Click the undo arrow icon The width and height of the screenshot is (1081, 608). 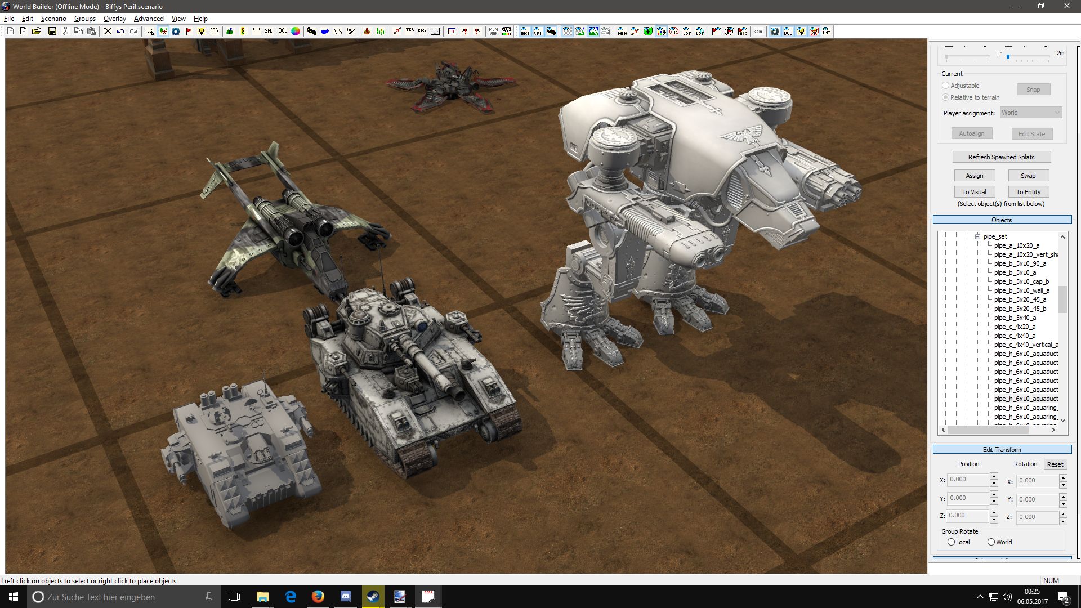pyautogui.click(x=120, y=32)
